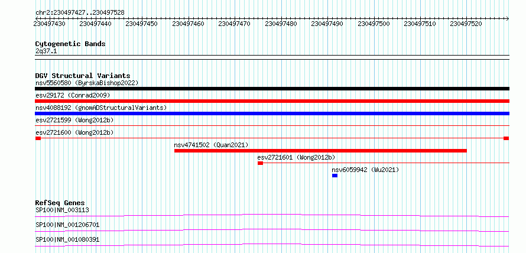This screenshot has width=526, height=253.
Task: Click ruler position 230497520
Action: tap(466, 24)
